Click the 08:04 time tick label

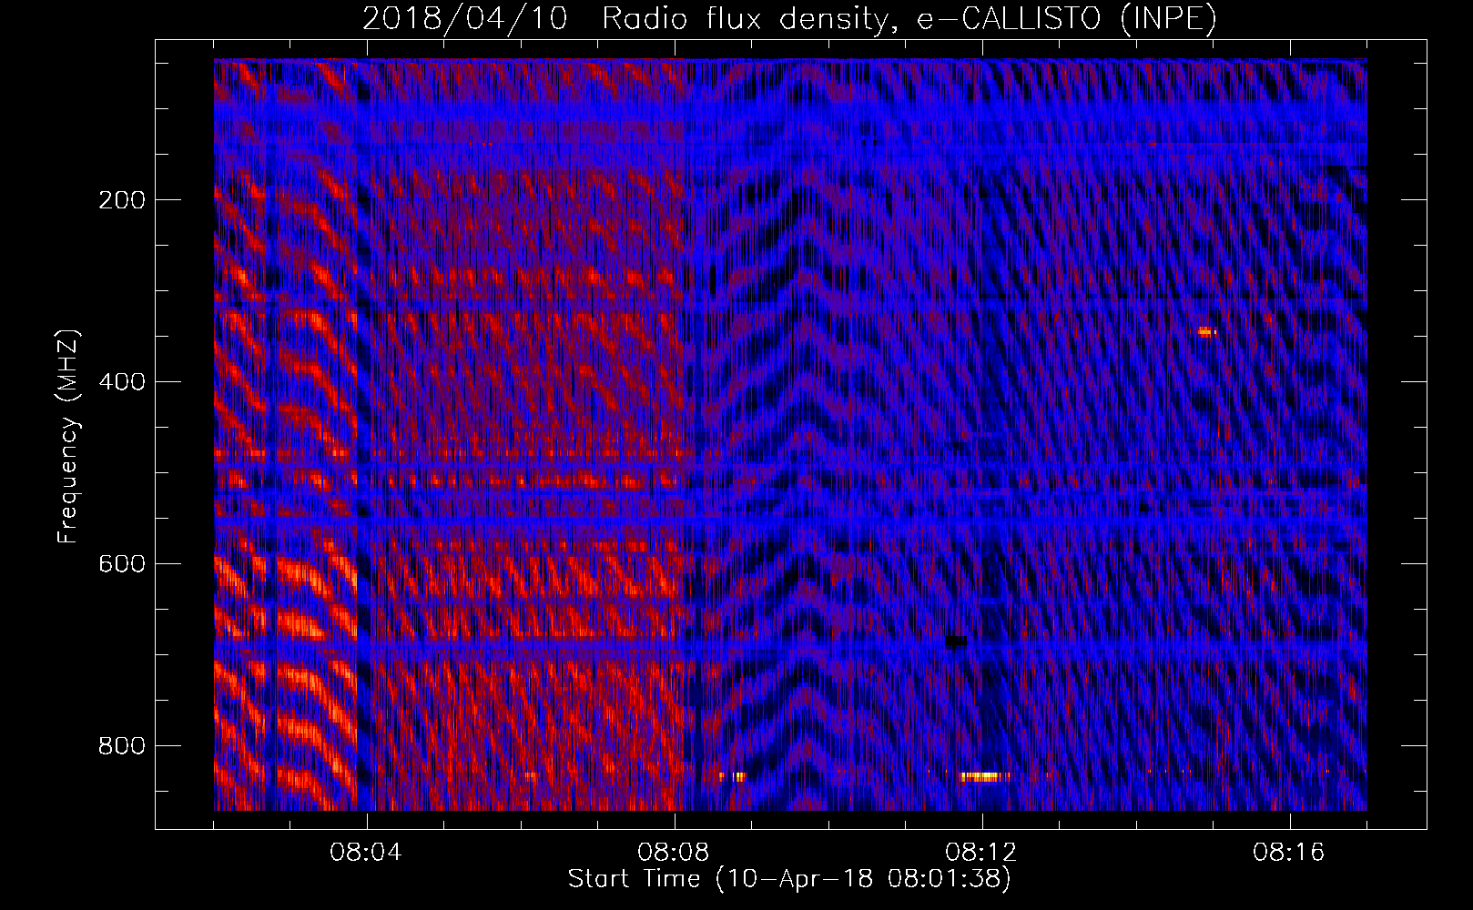pos(367,853)
